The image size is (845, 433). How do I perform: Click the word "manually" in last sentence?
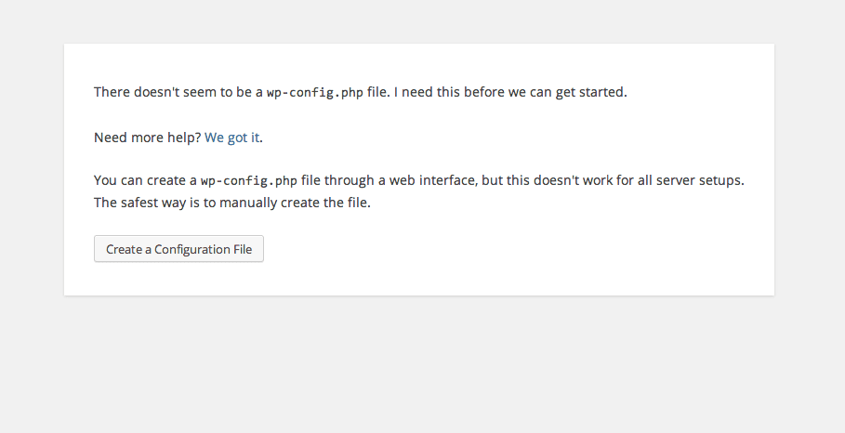(254, 203)
